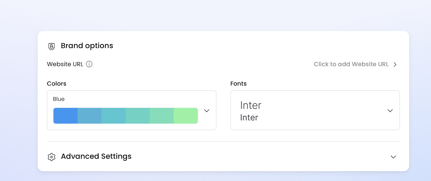This screenshot has width=431, height=181.
Task: Click the smaller Inter body font
Action: click(x=249, y=118)
